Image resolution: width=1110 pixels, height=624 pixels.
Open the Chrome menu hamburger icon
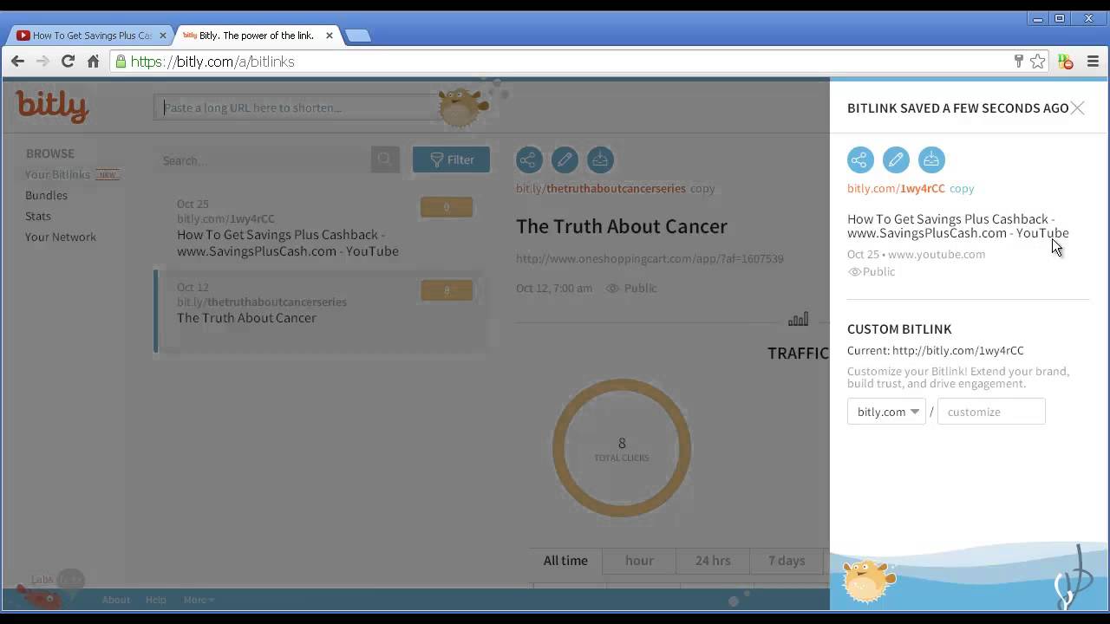(1093, 62)
